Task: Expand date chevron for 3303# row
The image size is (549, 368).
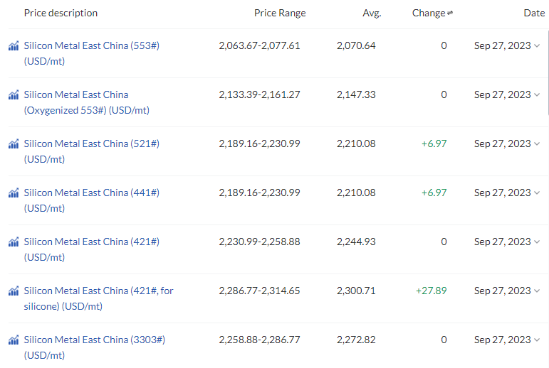Action: pos(537,340)
